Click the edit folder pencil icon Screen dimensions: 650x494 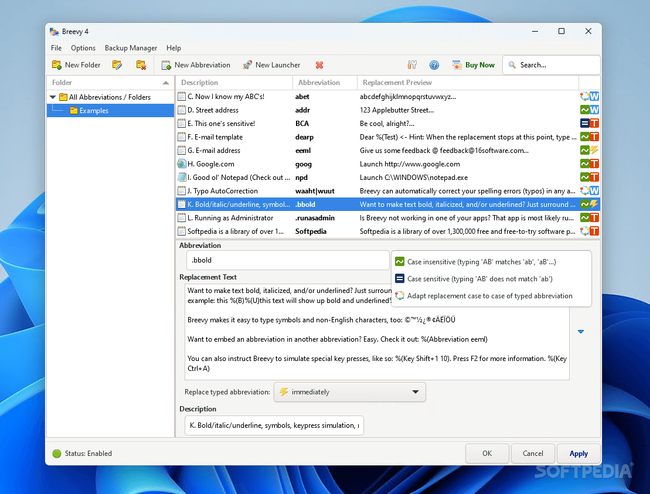(x=117, y=65)
